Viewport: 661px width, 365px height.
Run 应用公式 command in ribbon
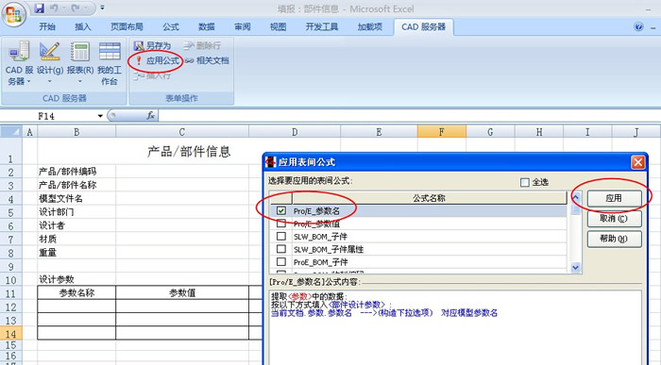click(158, 60)
